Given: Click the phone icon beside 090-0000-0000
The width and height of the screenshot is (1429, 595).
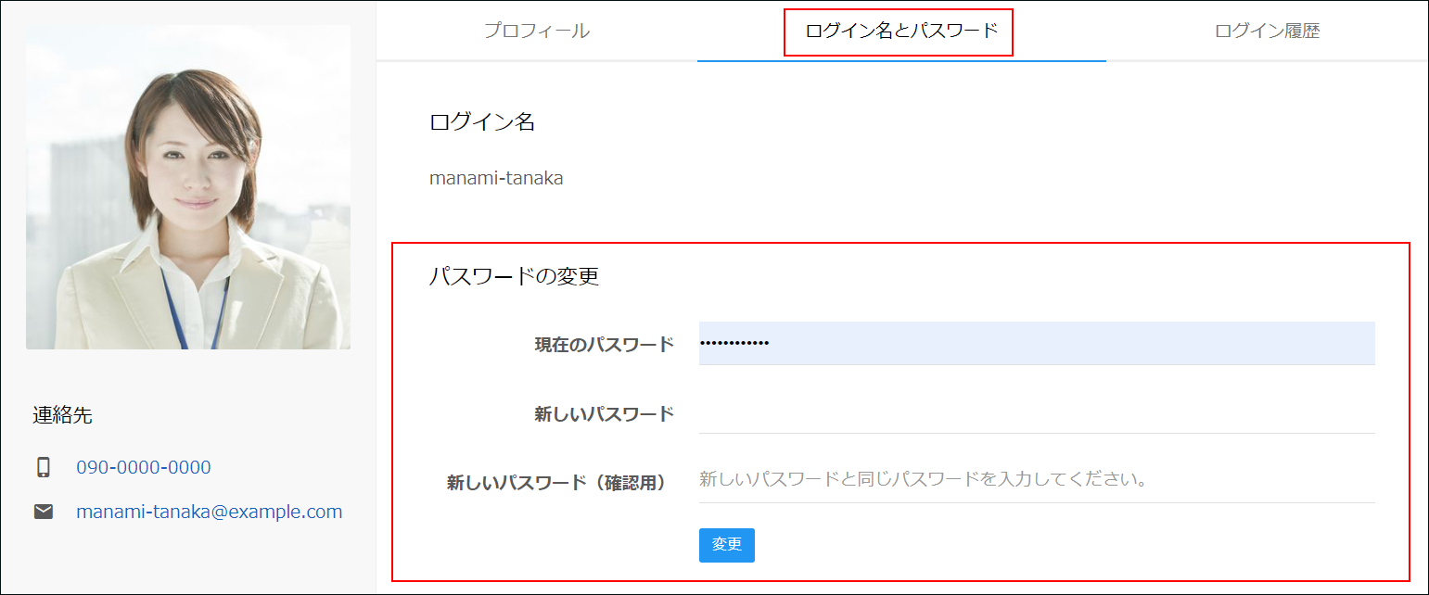Looking at the screenshot, I should point(45,467).
